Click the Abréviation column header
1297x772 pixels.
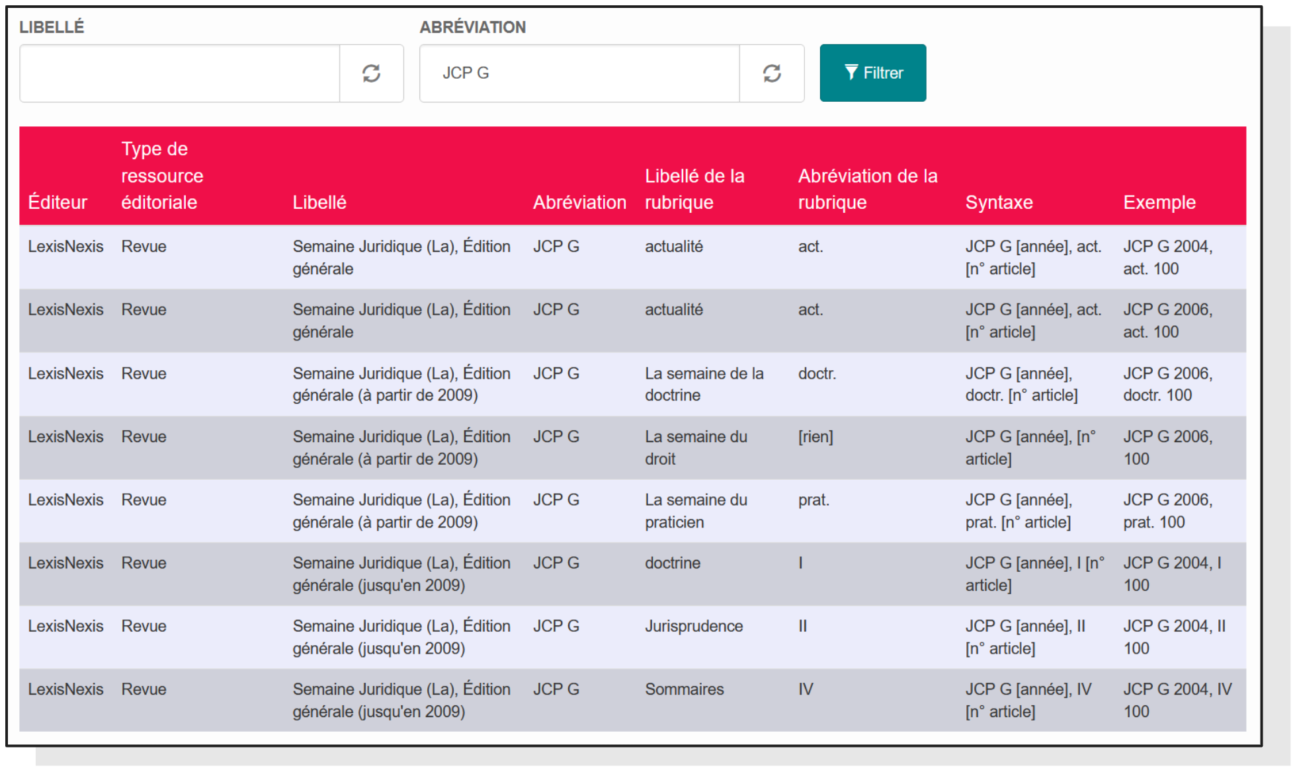pos(579,202)
